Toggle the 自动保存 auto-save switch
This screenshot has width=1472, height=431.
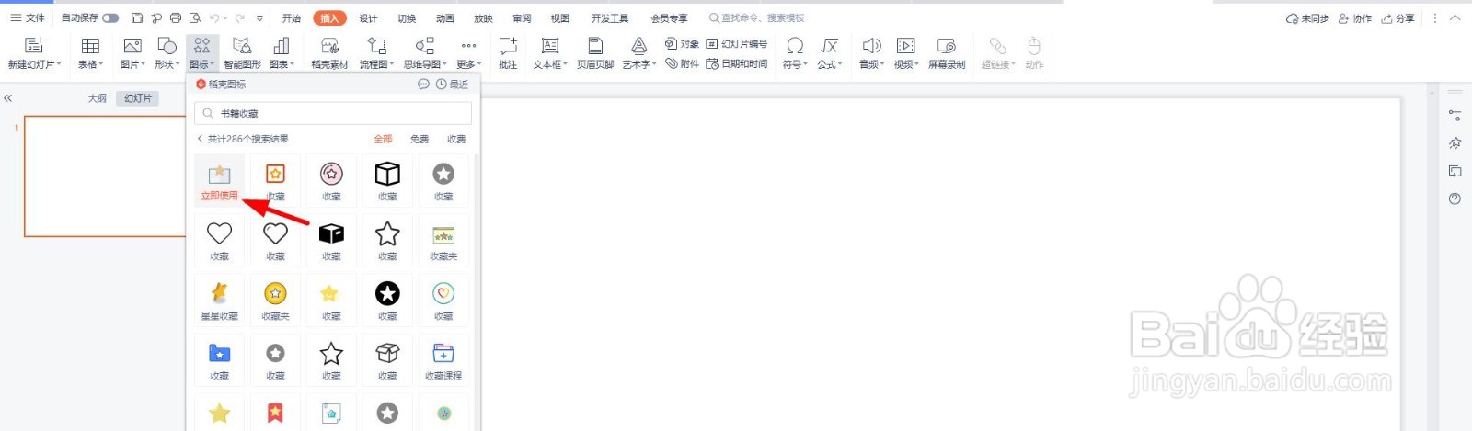tap(110, 17)
